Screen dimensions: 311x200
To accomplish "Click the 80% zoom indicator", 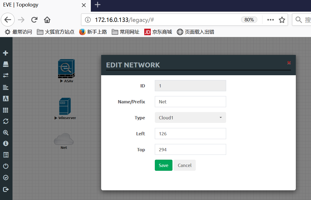I will (249, 19).
